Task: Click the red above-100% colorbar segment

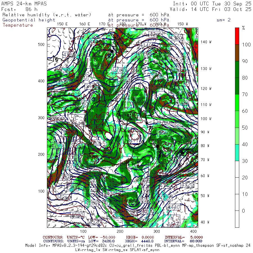Action: [x=237, y=36]
